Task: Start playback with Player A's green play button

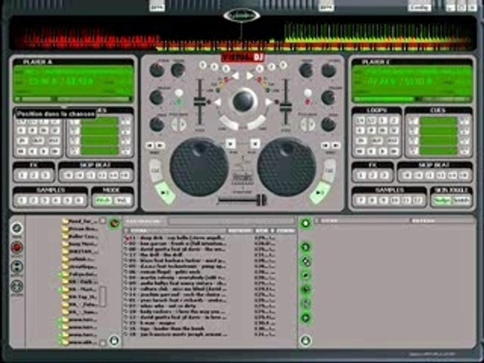Action: pos(165,193)
